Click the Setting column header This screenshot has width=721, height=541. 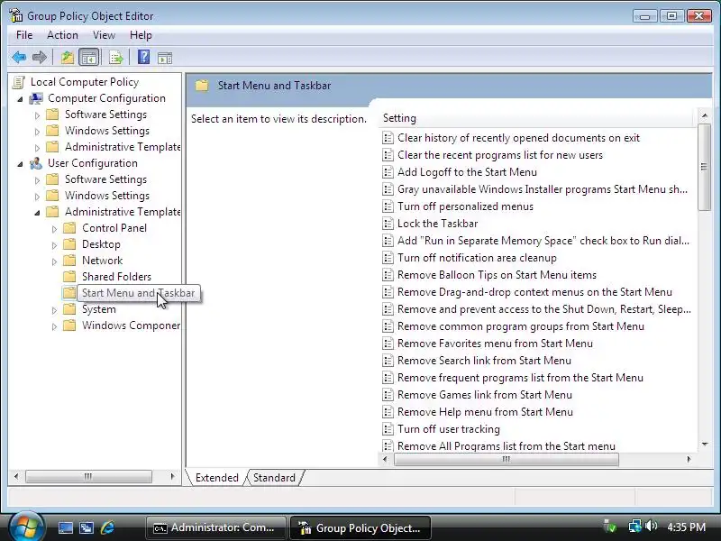coord(536,118)
